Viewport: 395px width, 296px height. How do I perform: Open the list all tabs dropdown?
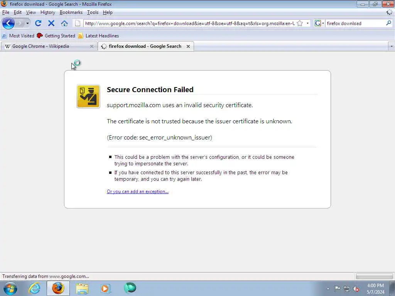pyautogui.click(x=392, y=46)
